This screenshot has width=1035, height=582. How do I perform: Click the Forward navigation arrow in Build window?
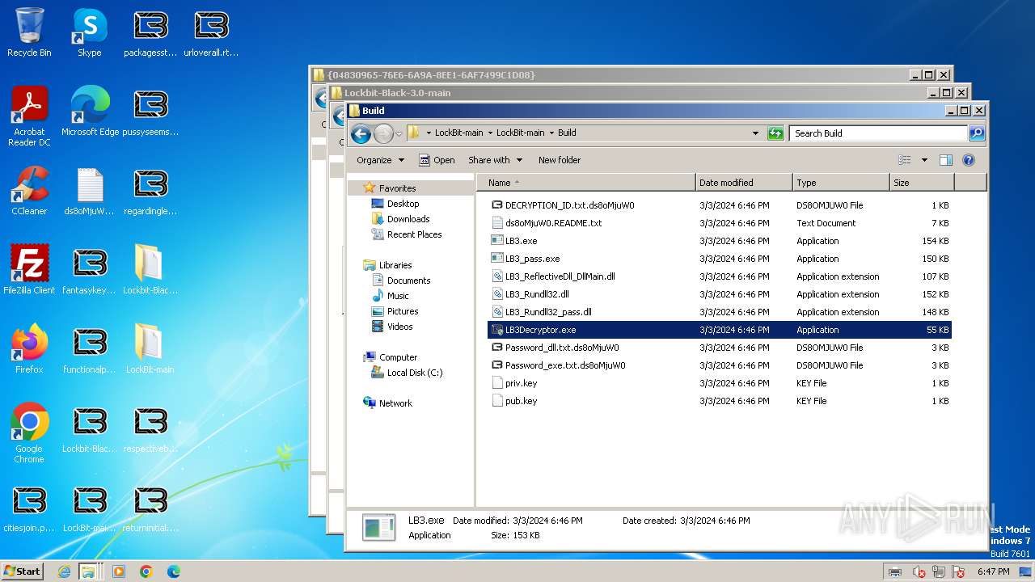coord(383,133)
